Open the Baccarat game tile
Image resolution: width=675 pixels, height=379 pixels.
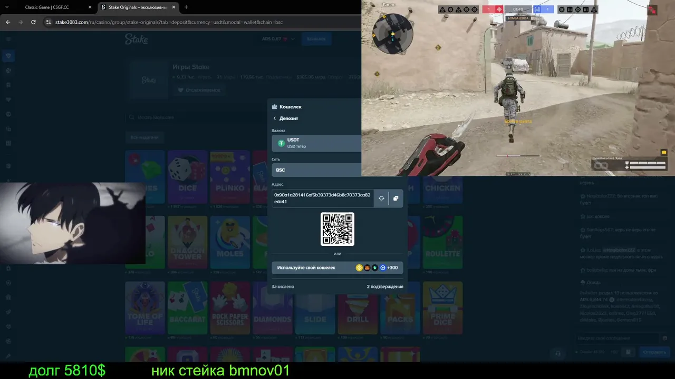tap(188, 308)
